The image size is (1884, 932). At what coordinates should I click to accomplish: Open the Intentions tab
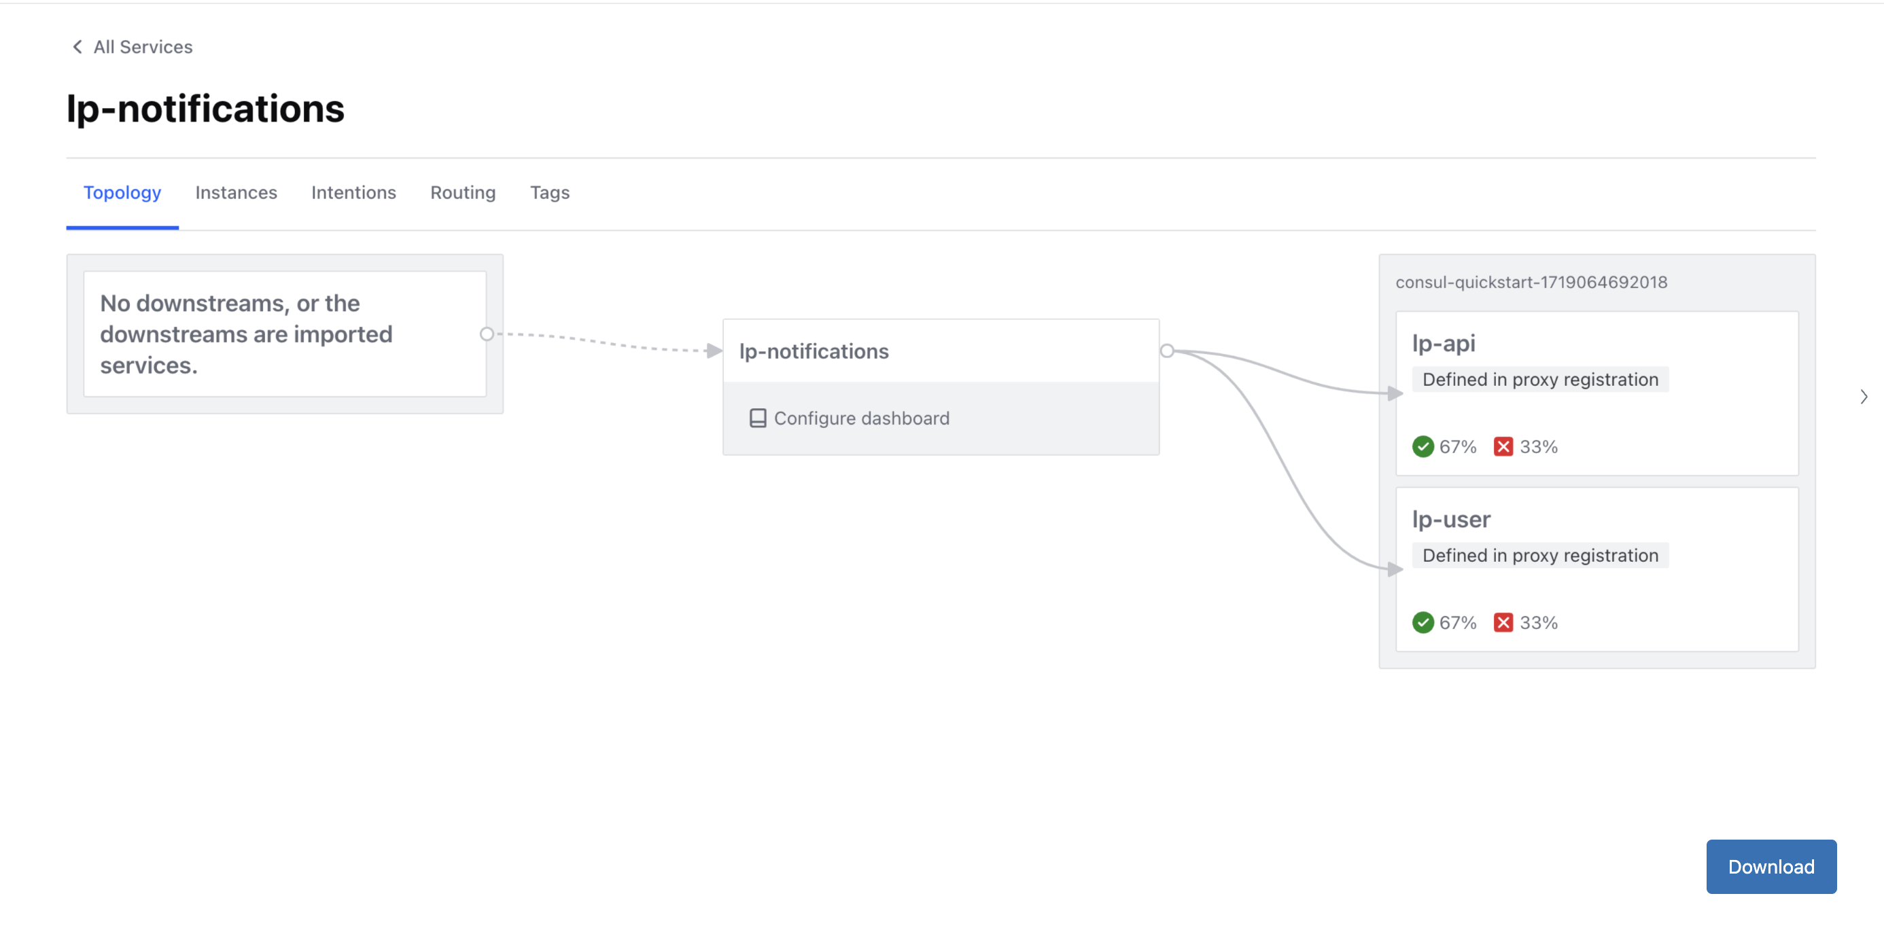pos(353,192)
